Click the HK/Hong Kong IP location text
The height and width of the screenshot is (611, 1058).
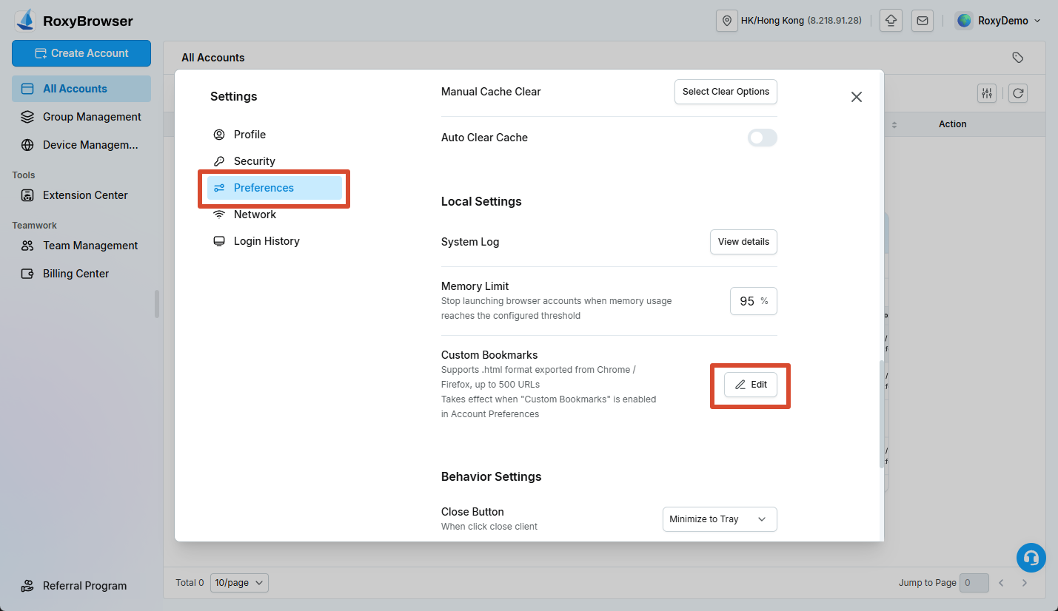click(x=801, y=21)
